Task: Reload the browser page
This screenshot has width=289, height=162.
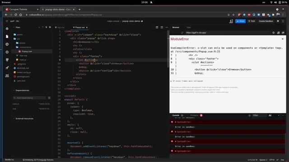Action: pyautogui.click(x=16, y=15)
